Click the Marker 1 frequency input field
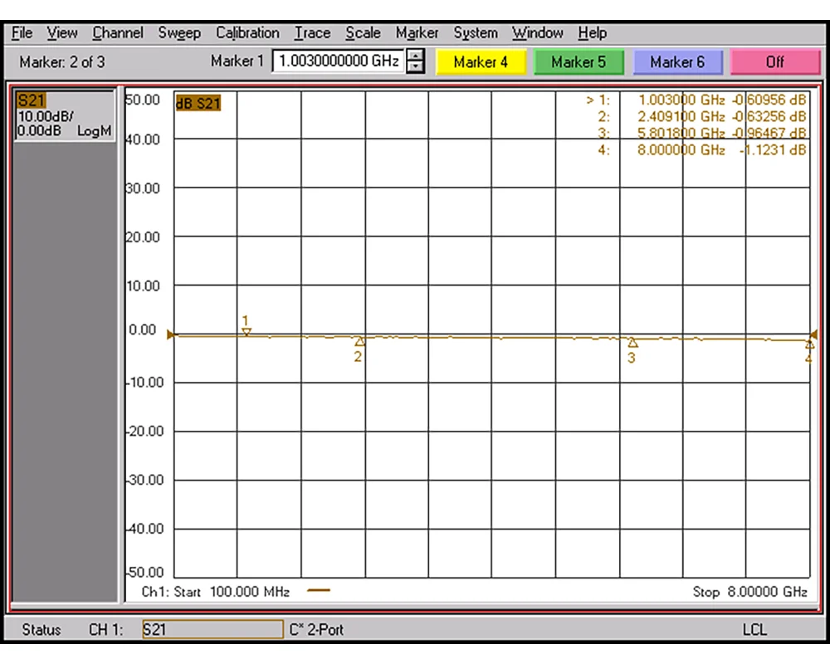830x664 pixels. 339,61
